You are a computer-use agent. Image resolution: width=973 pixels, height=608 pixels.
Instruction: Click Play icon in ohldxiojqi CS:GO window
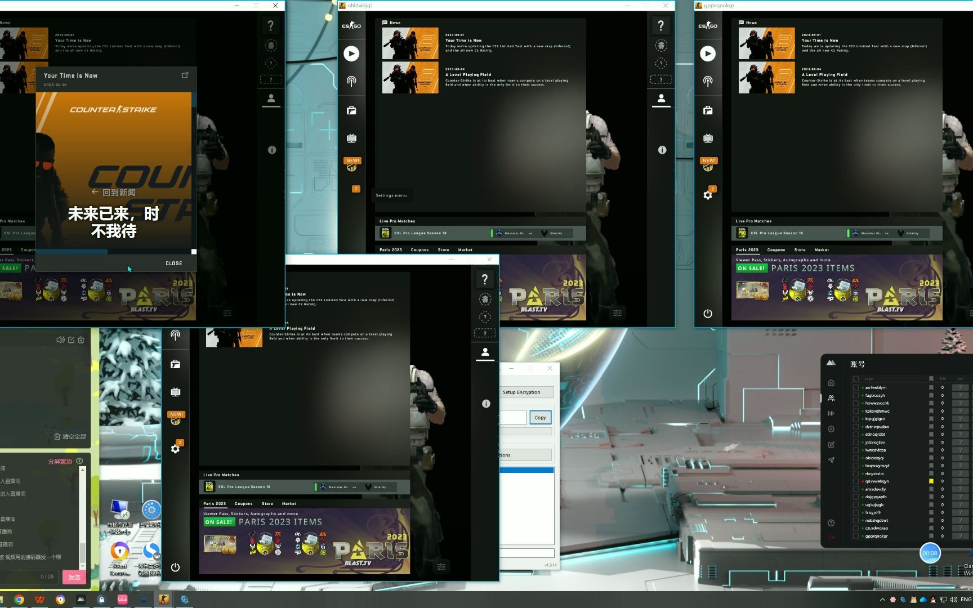coord(351,53)
